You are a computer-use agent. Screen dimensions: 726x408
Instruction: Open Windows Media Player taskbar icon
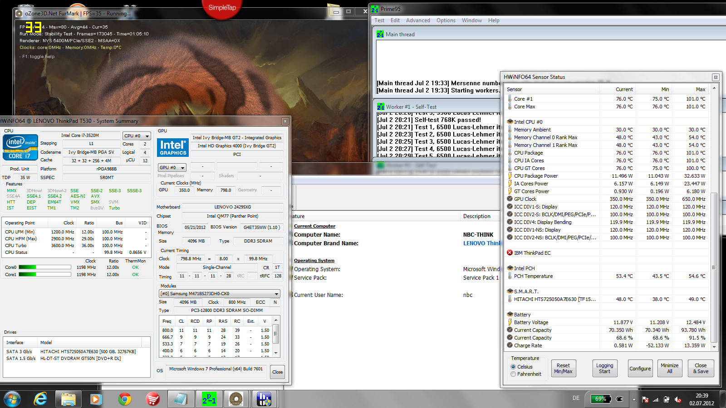point(96,399)
